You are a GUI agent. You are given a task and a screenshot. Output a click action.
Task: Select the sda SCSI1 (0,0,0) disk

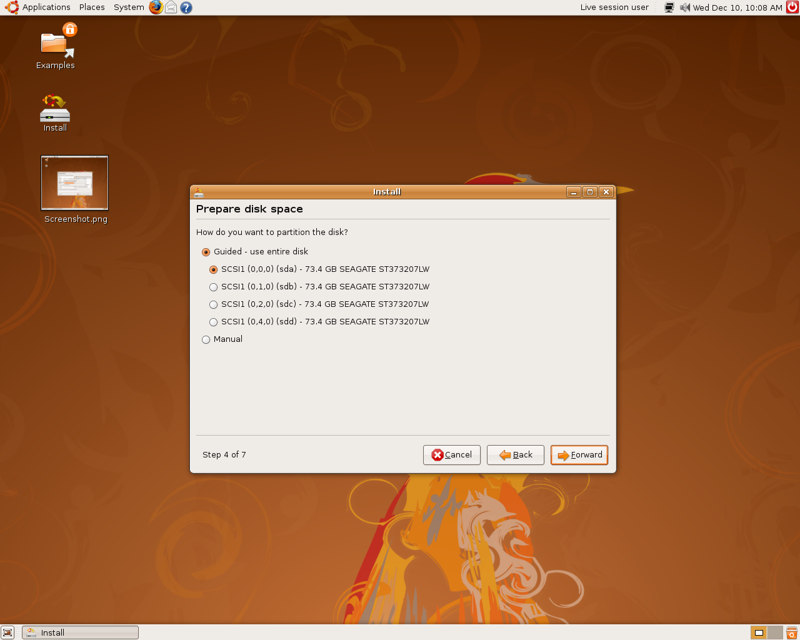[319, 269]
